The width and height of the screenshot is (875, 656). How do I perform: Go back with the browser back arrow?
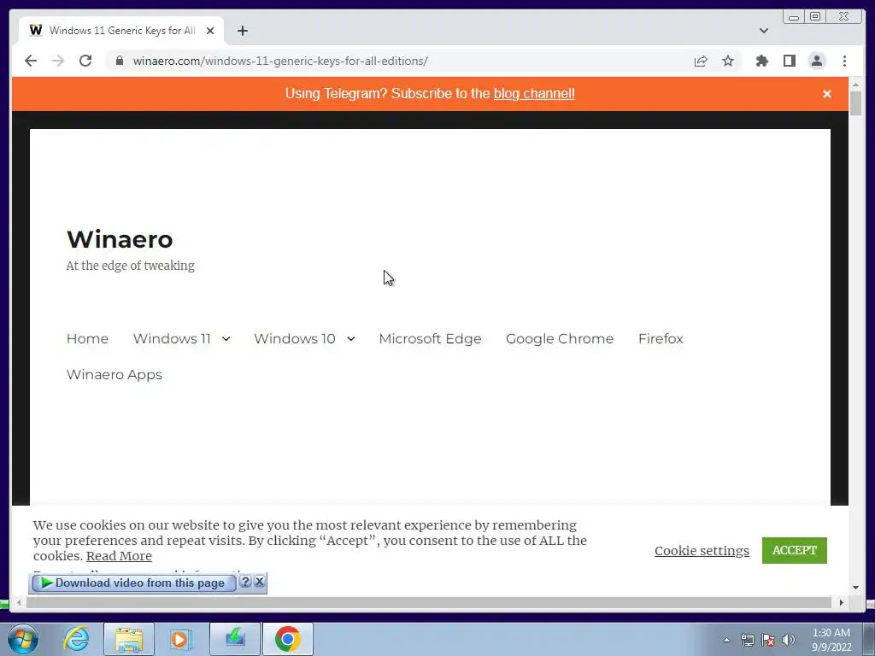point(31,61)
